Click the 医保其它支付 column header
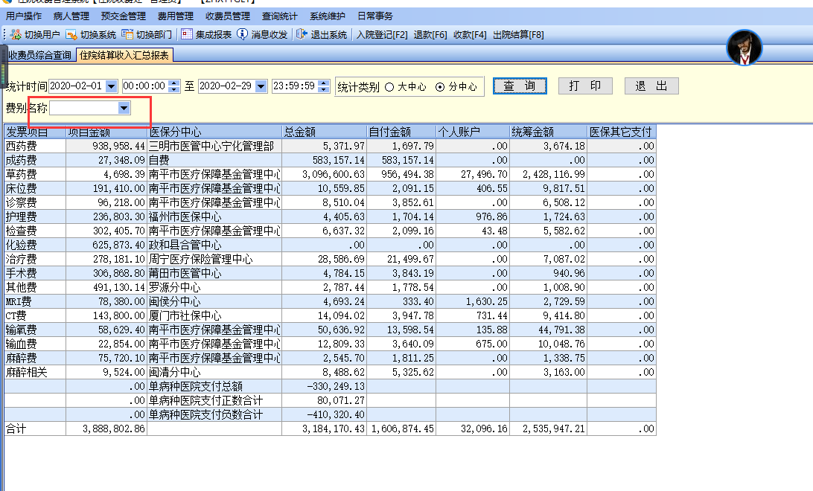The height and width of the screenshot is (491, 813). click(x=622, y=132)
